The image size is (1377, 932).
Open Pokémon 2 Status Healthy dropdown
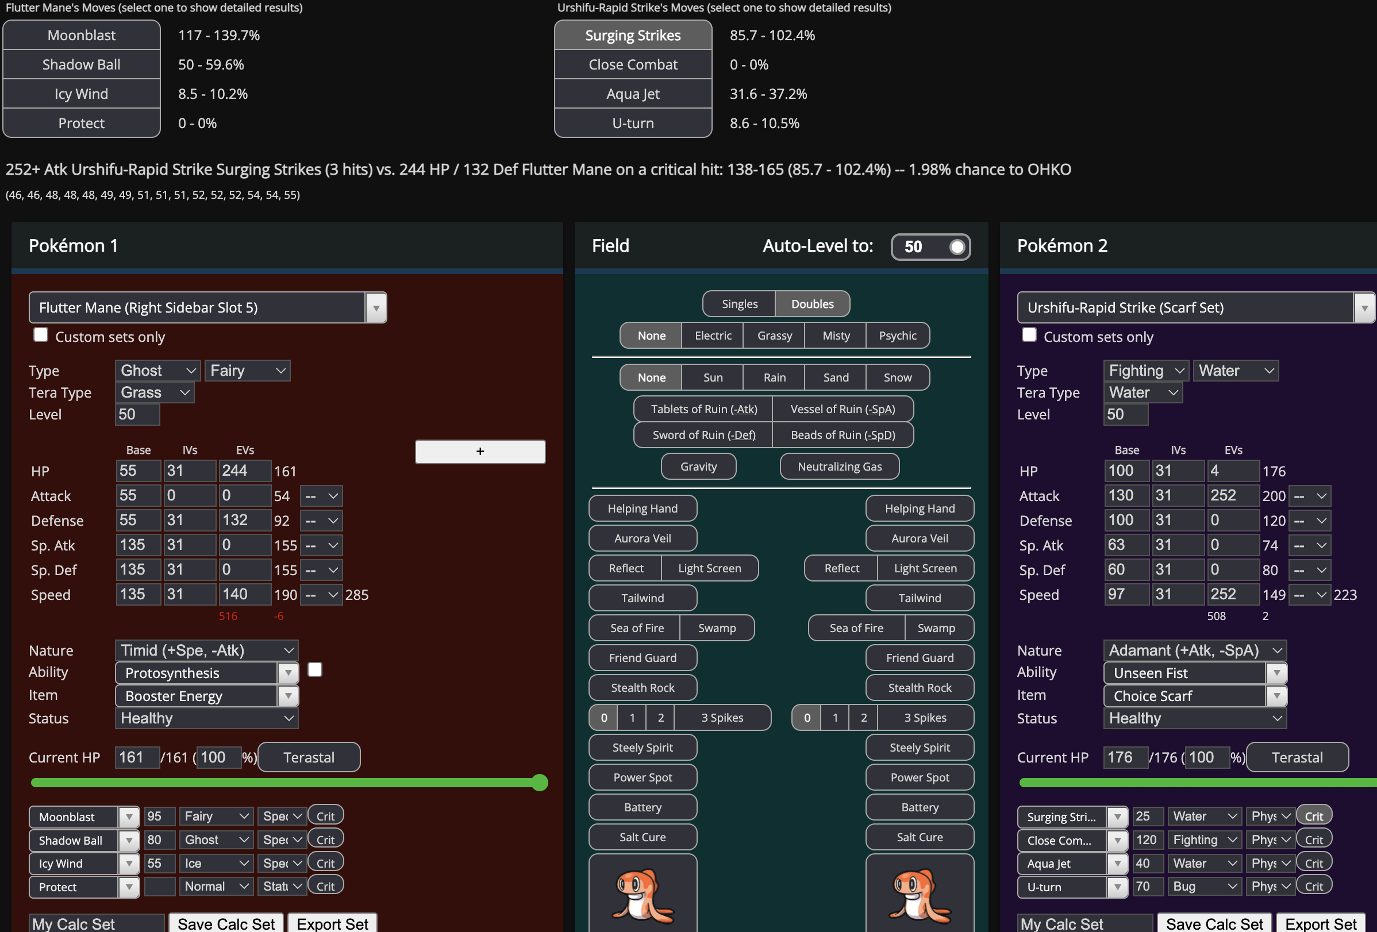click(x=1194, y=718)
